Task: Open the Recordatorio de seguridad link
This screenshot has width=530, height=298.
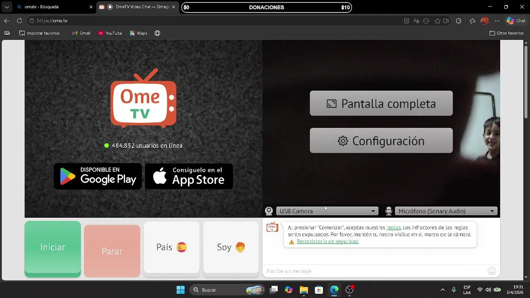Action: point(328,241)
